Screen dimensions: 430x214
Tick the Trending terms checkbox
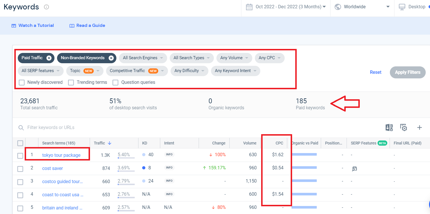tap(71, 83)
